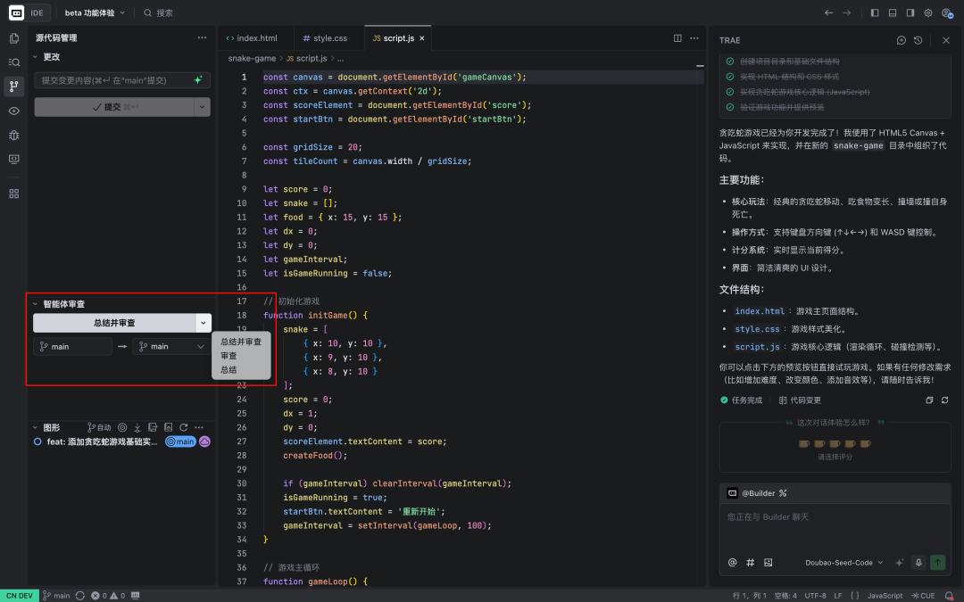Click the microphone voice input icon
Screen dimensions: 964x602
pyautogui.click(x=918, y=563)
